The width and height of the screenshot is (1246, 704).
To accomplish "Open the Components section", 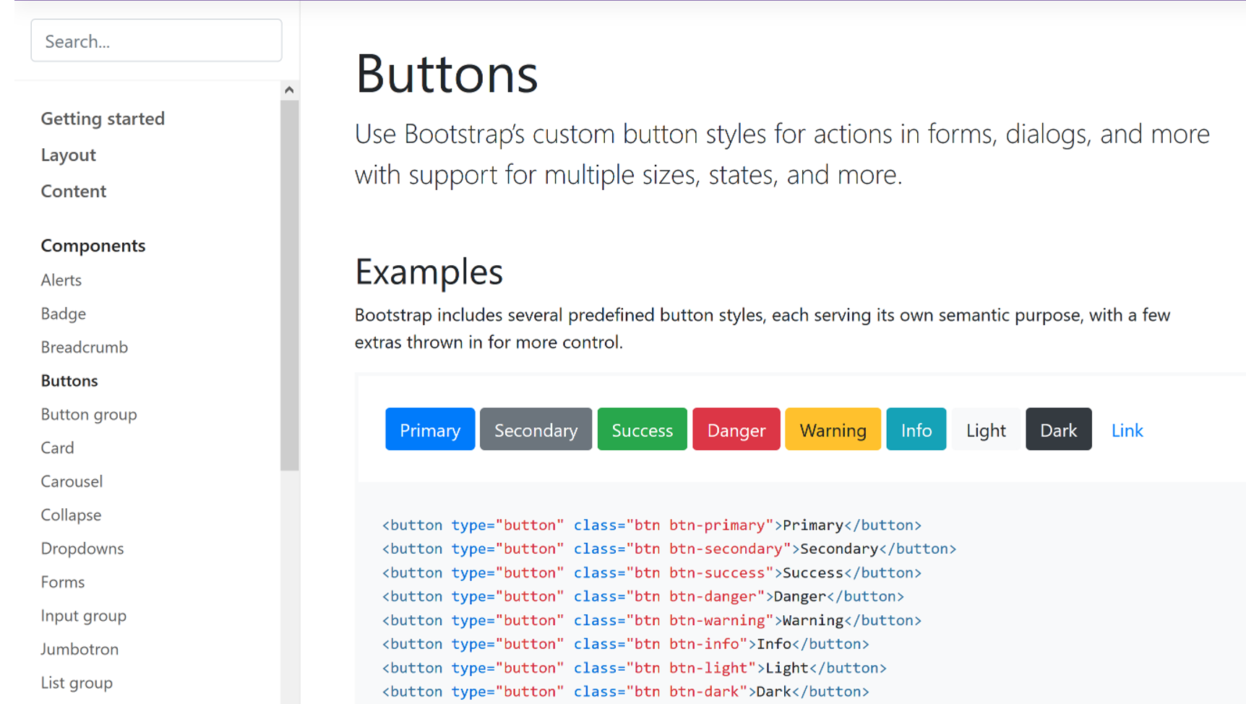I will click(x=93, y=246).
